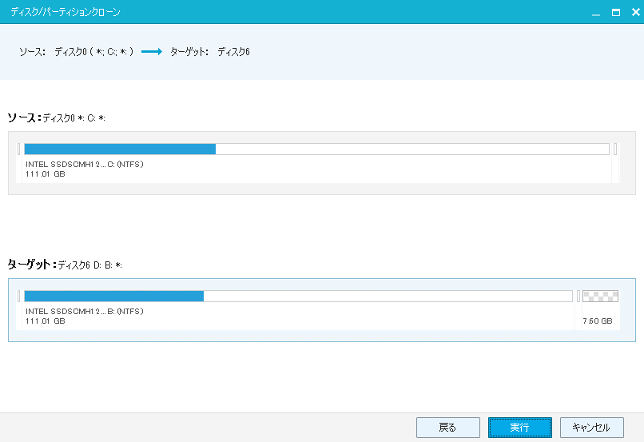This screenshot has width=644, height=442.
Task: Select the source disk C: partition bar
Action: 316,149
